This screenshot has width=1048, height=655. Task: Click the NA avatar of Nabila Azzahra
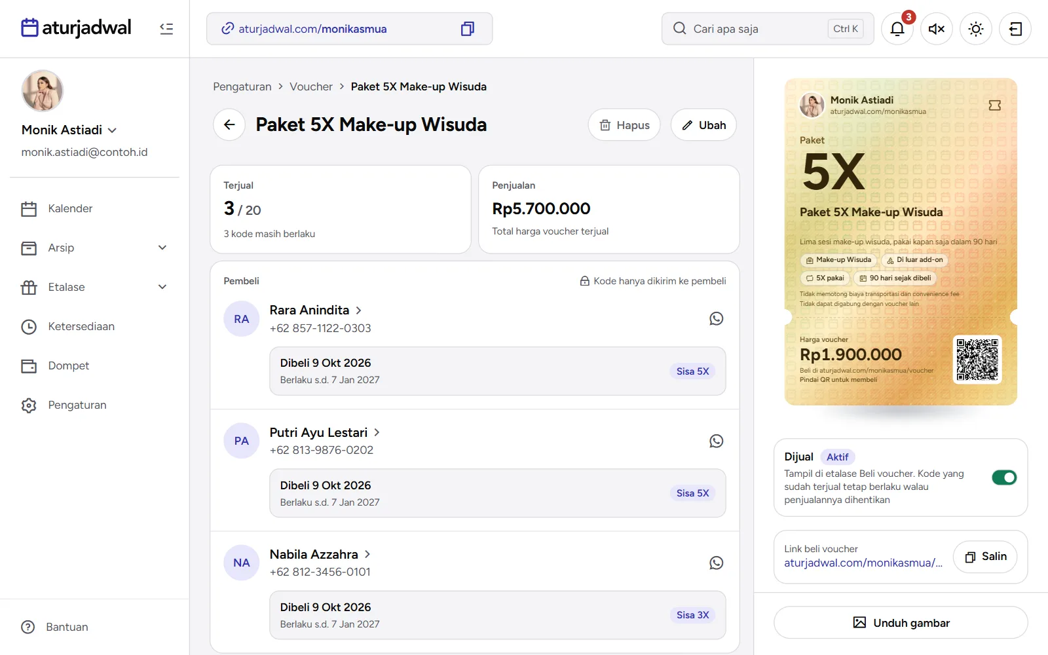click(242, 563)
